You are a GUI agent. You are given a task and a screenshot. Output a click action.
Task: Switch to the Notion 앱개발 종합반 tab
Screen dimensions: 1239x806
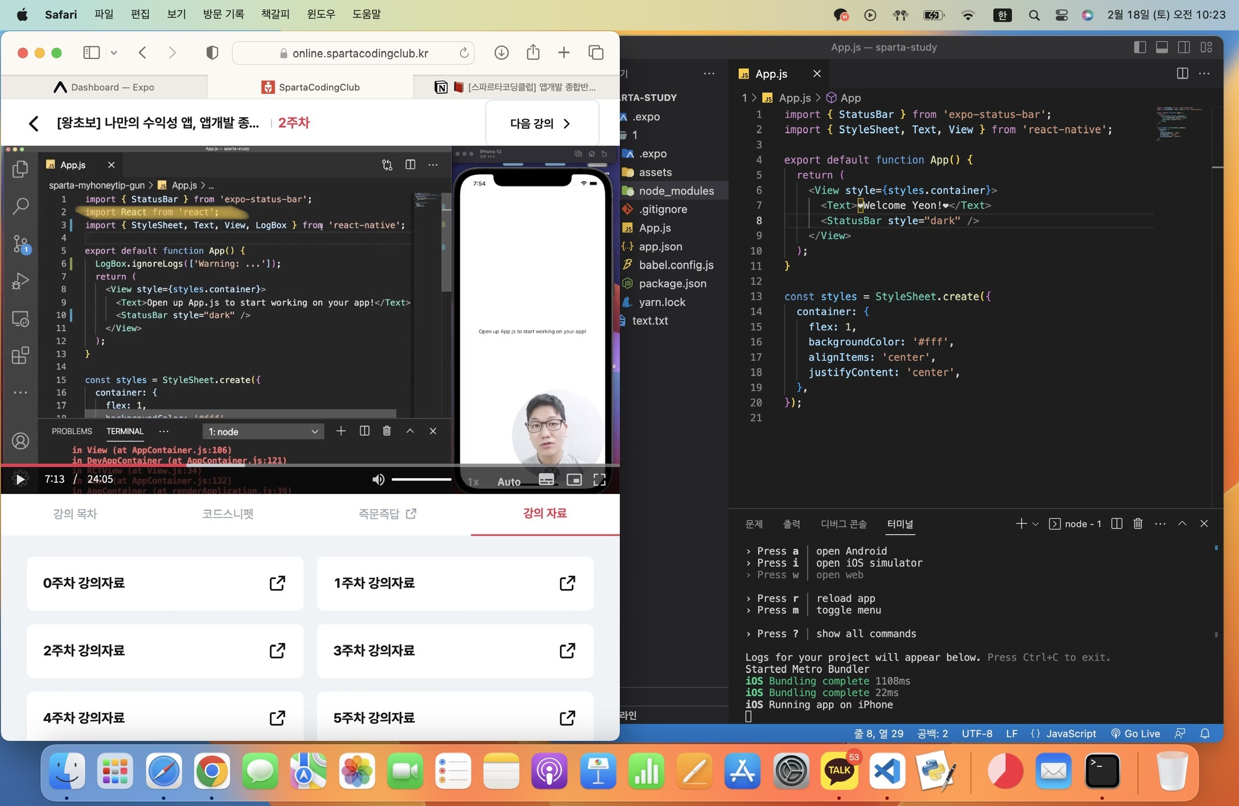pos(516,87)
